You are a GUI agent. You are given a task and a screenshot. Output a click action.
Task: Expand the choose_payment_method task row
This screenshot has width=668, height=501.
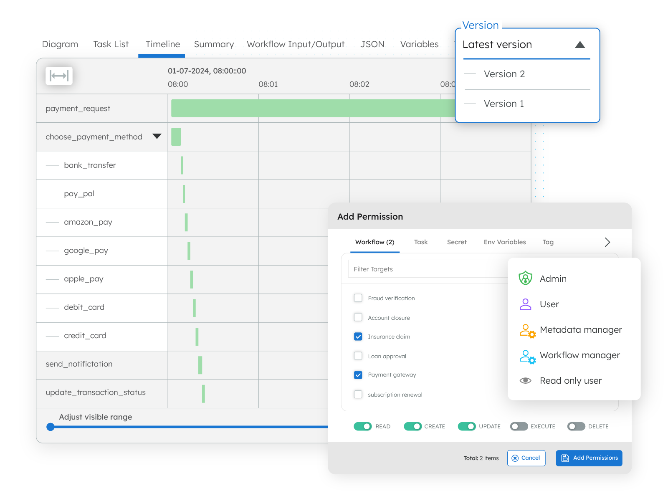click(157, 137)
